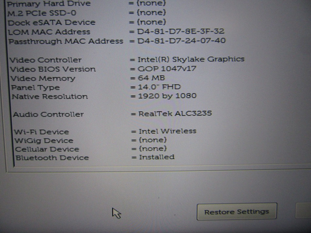
Task: Click the Video Controller label
Action: [46, 60]
